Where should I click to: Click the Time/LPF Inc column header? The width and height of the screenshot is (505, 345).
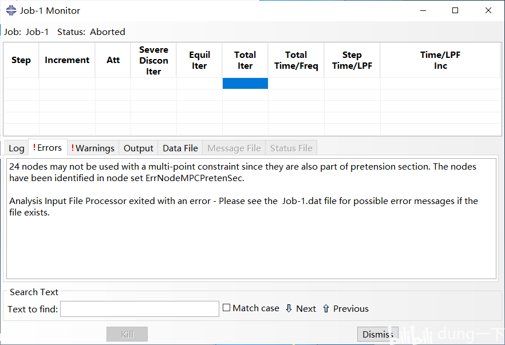[440, 60]
